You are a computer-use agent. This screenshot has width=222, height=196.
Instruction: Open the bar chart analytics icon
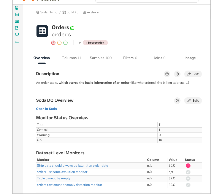tap(17, 41)
